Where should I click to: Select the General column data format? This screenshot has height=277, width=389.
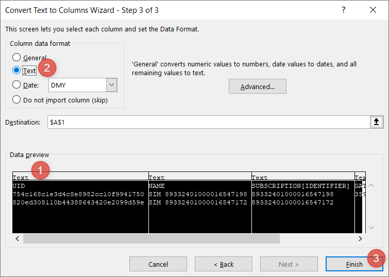[17, 58]
